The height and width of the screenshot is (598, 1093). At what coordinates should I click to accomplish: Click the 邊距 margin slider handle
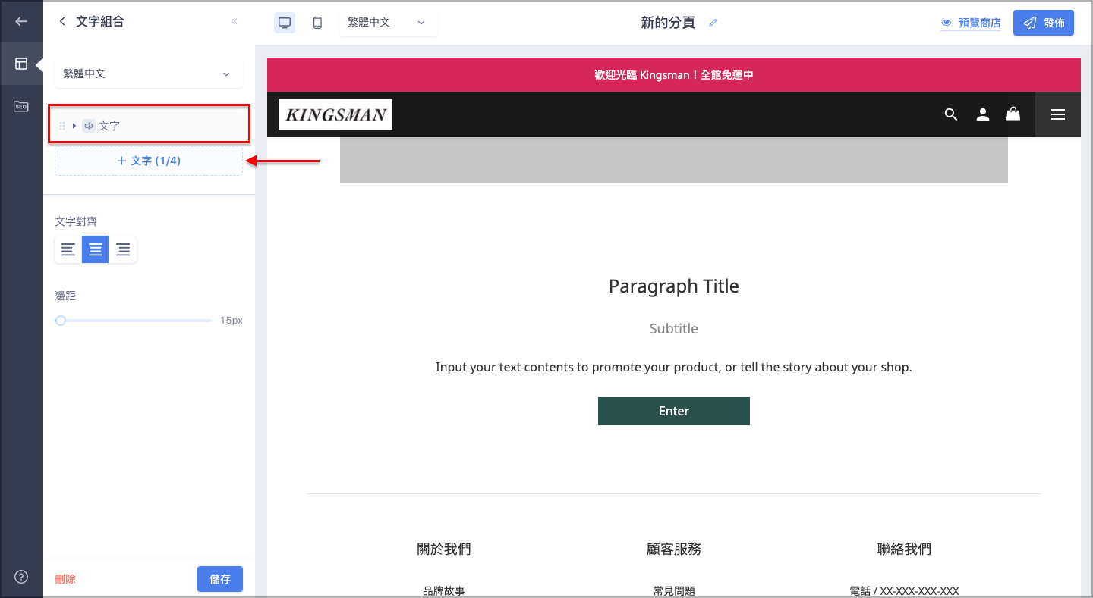[61, 321]
